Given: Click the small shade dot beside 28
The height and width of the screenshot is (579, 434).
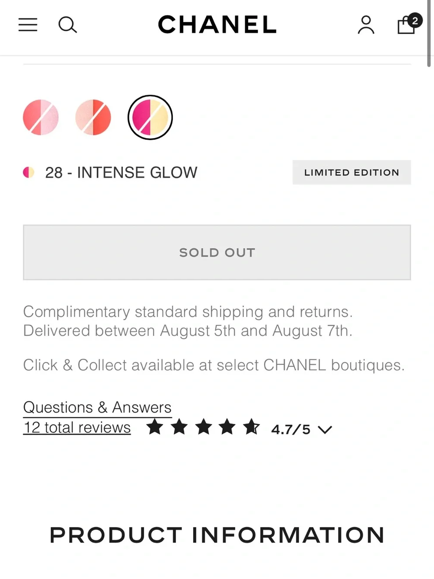Looking at the screenshot, I should point(29,172).
